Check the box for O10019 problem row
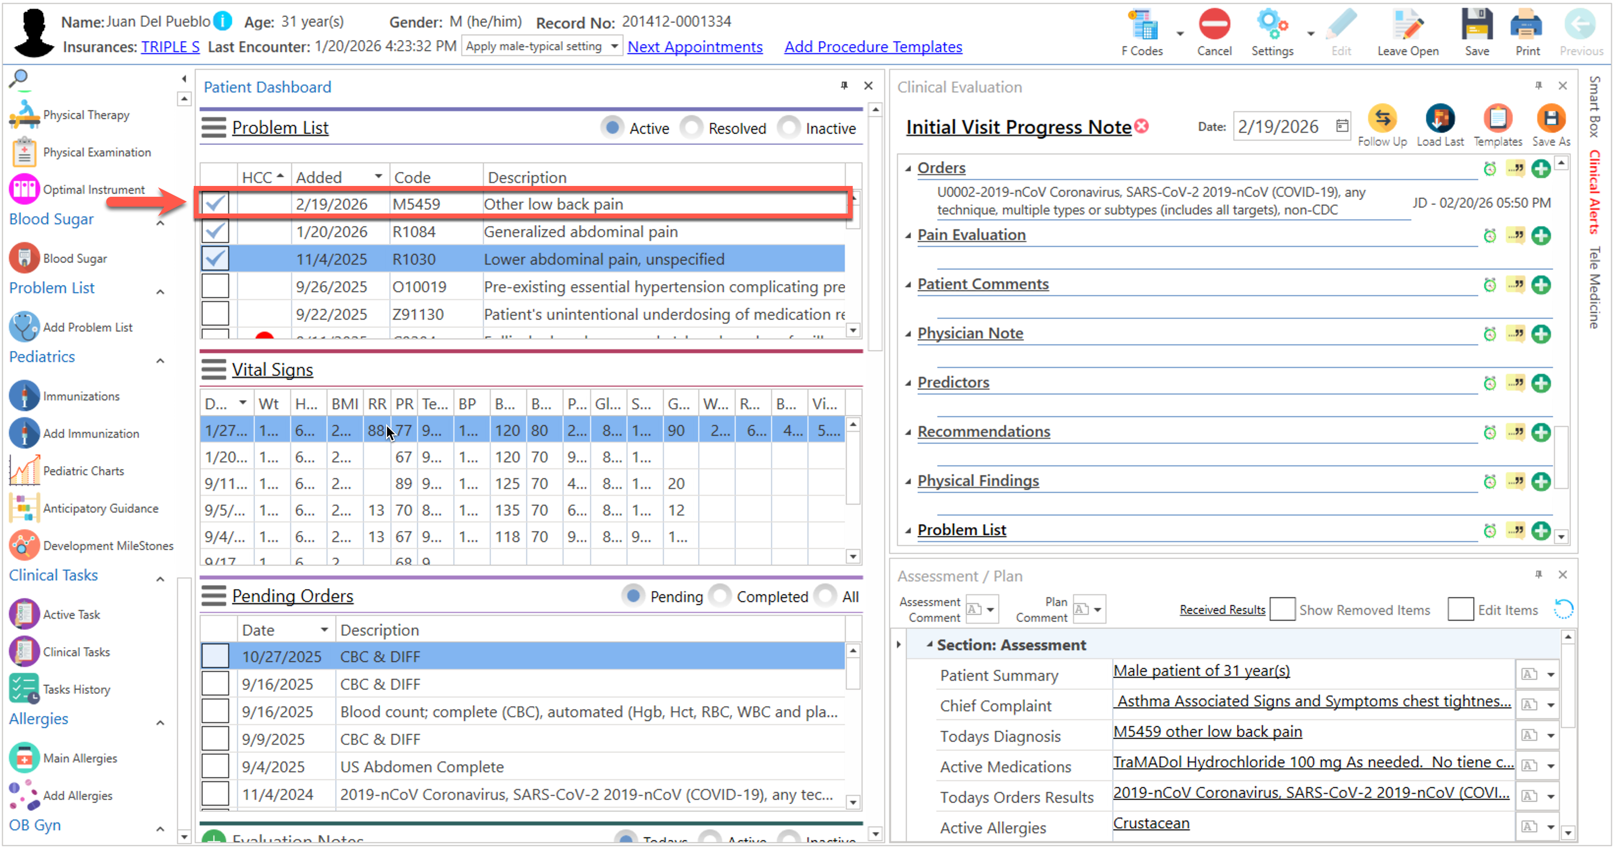Screen dimensions: 1613x851 215,287
